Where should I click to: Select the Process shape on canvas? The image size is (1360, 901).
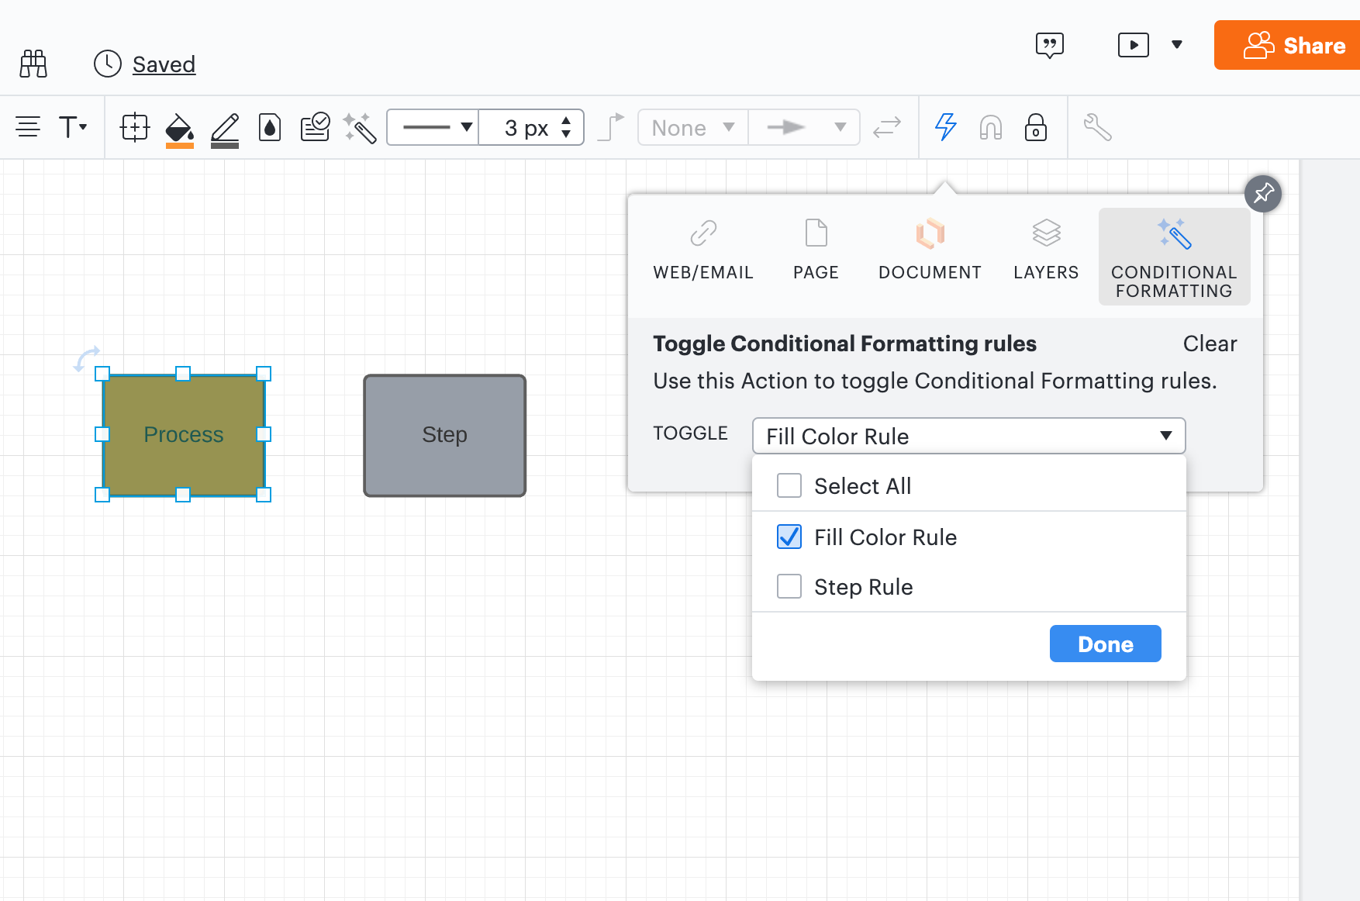click(184, 435)
